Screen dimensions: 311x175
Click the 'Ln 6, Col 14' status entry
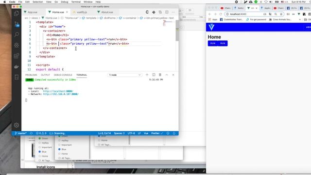click(x=104, y=133)
